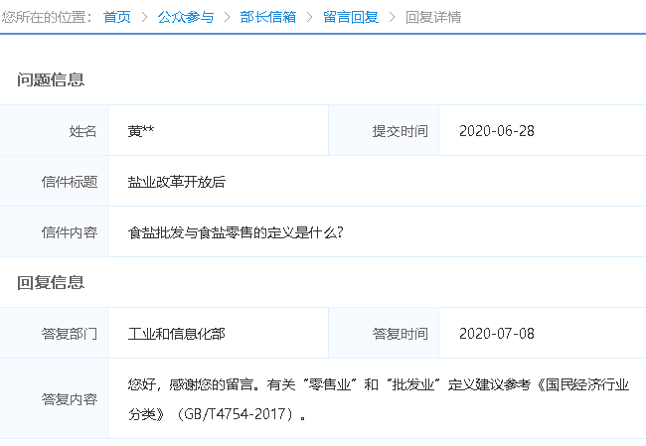Click the chevron arrow after 公众参与

[x=227, y=17]
